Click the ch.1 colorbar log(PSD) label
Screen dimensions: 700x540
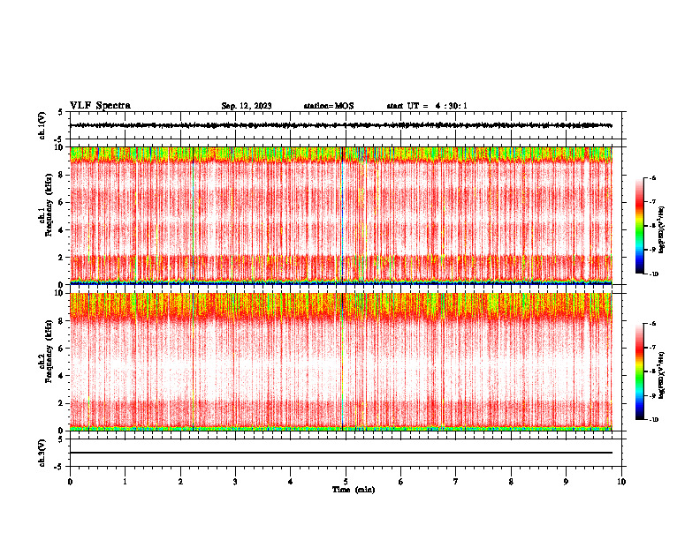coord(662,230)
